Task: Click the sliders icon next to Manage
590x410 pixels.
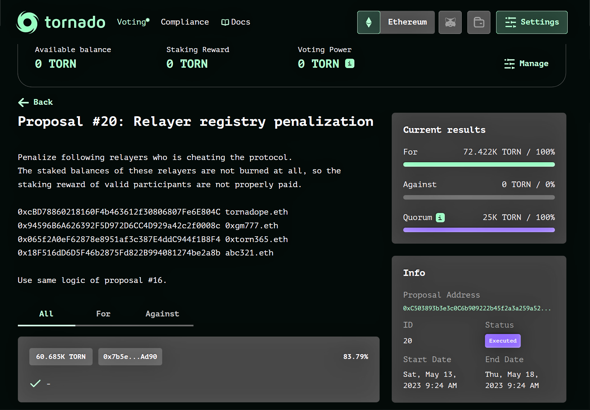Action: pos(510,64)
